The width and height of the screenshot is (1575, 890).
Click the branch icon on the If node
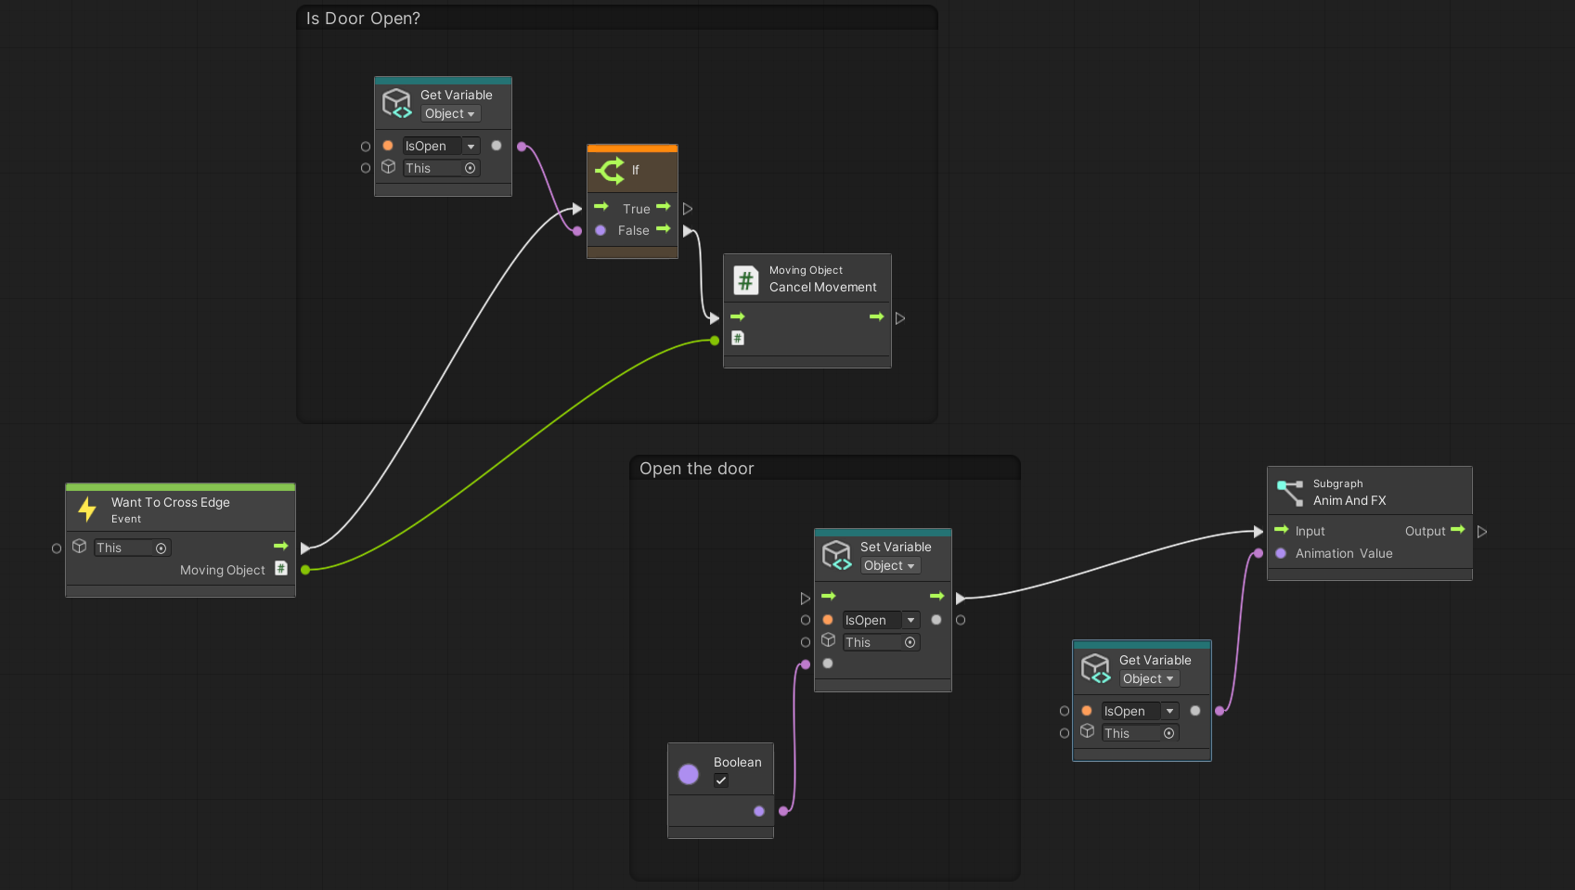coord(610,170)
